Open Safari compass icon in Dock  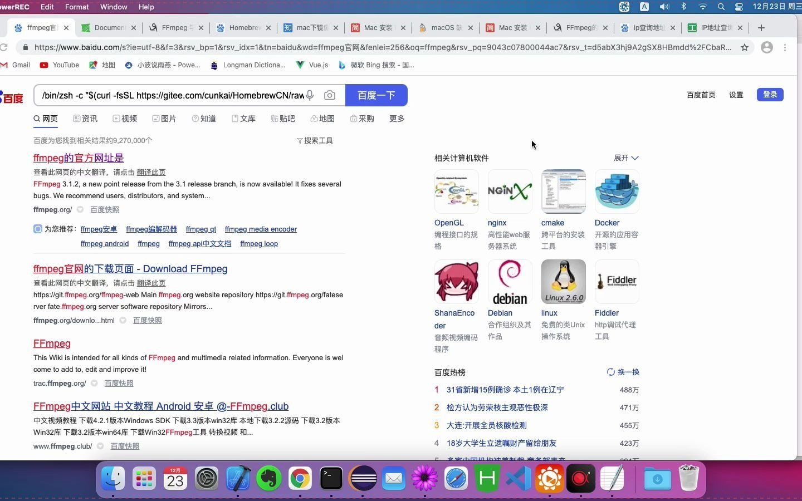click(456, 478)
